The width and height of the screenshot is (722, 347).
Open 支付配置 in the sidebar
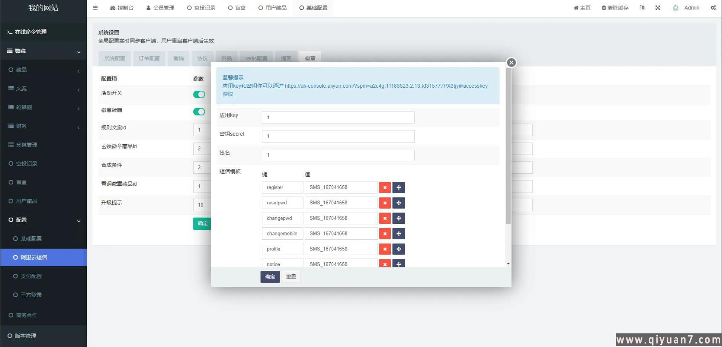(x=31, y=276)
